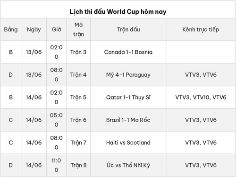Viewport: 236px width, 177px height.
Task: Click the Kênh trực tiếp column header
Action: coord(201,29)
